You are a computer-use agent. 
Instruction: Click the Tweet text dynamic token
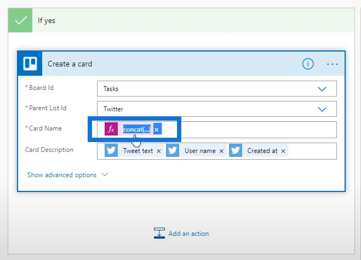133,150
